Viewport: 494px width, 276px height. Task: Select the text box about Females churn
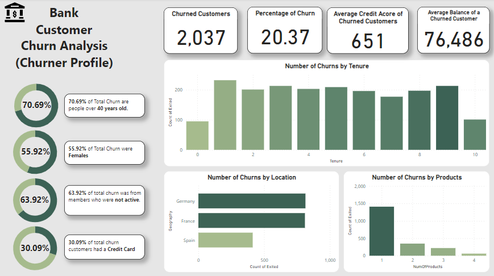click(x=104, y=152)
